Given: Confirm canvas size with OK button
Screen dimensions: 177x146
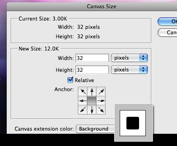Looking at the screenshot, I should [167, 22].
